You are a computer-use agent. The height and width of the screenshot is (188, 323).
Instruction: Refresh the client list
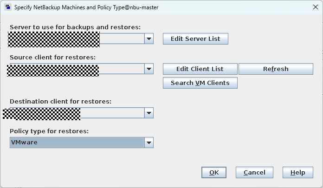click(276, 69)
